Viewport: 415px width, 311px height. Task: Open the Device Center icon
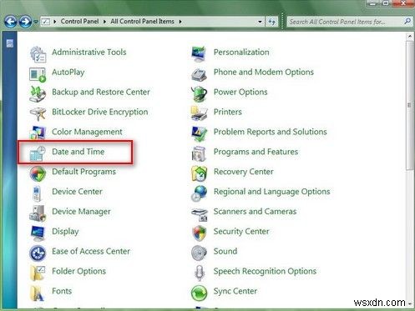coord(37,193)
